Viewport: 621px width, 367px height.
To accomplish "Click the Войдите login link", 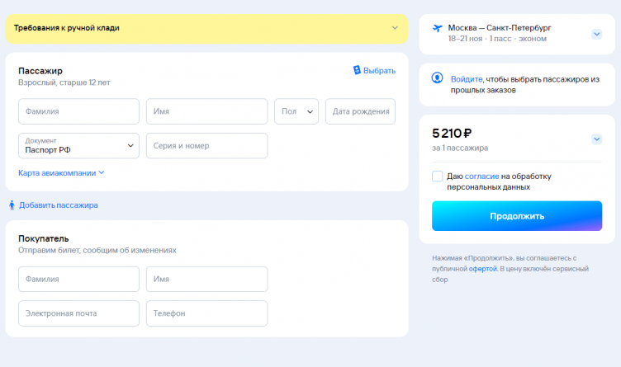I will point(466,79).
